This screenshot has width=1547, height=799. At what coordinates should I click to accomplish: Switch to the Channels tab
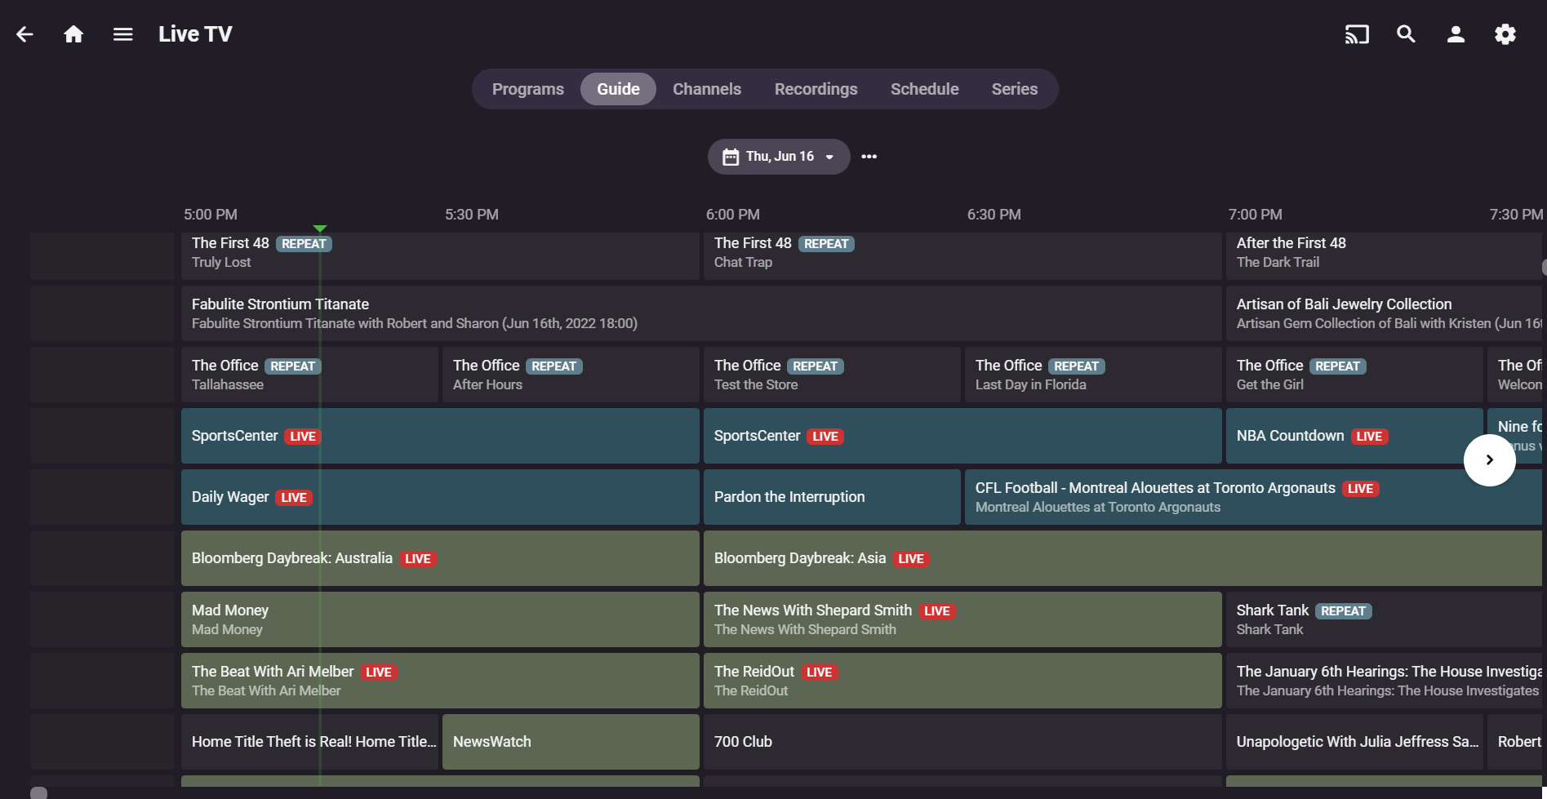pyautogui.click(x=706, y=89)
